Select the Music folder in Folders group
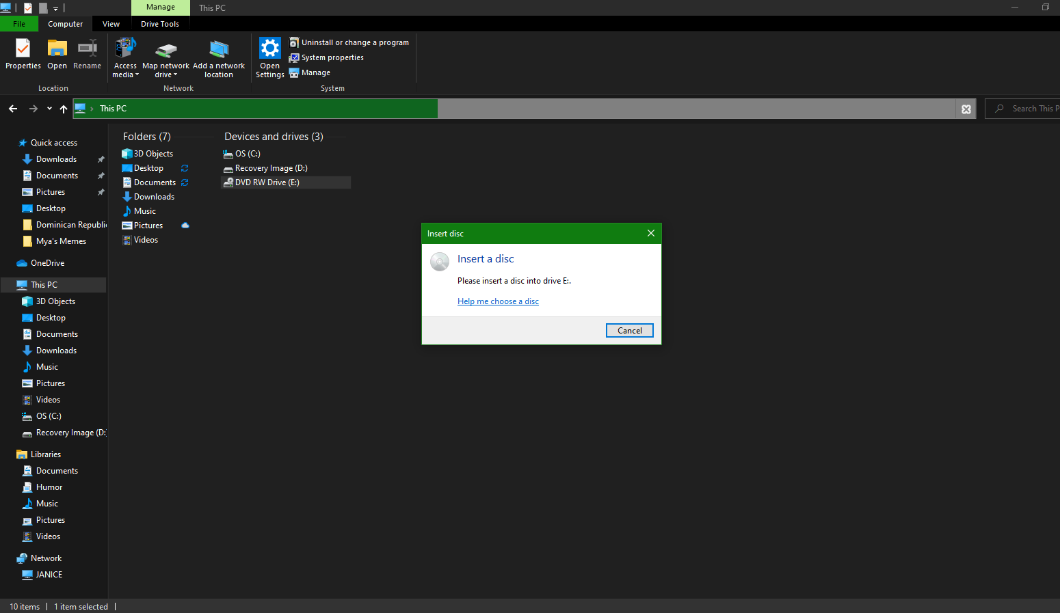 pyautogui.click(x=139, y=211)
